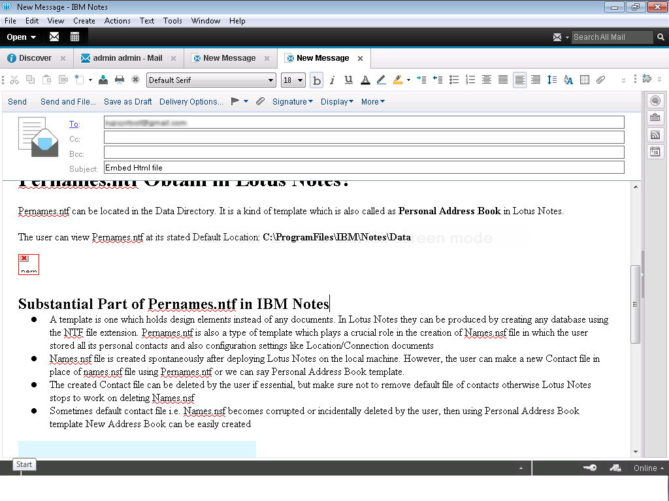The height and width of the screenshot is (501, 669).
Task: Open the More dropdown
Action: click(x=373, y=101)
